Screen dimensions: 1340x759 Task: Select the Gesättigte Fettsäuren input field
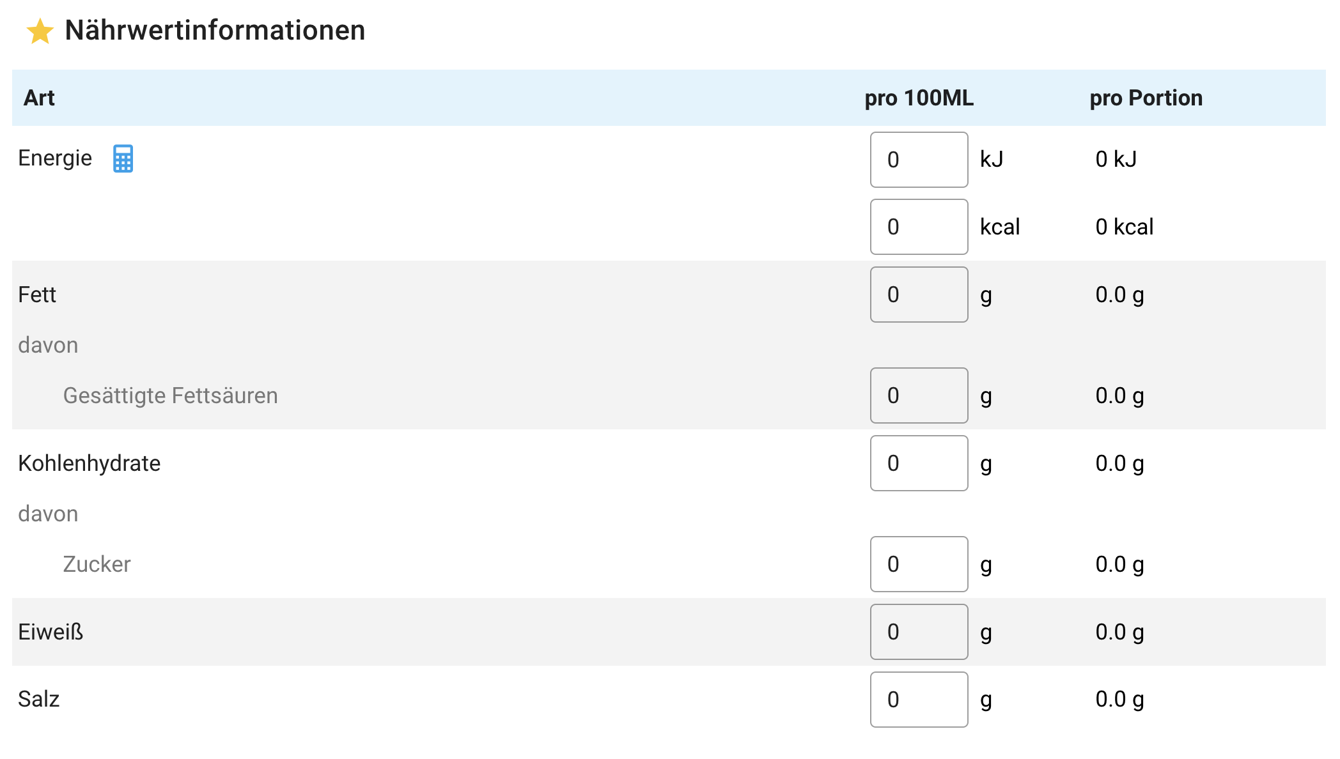pos(919,395)
